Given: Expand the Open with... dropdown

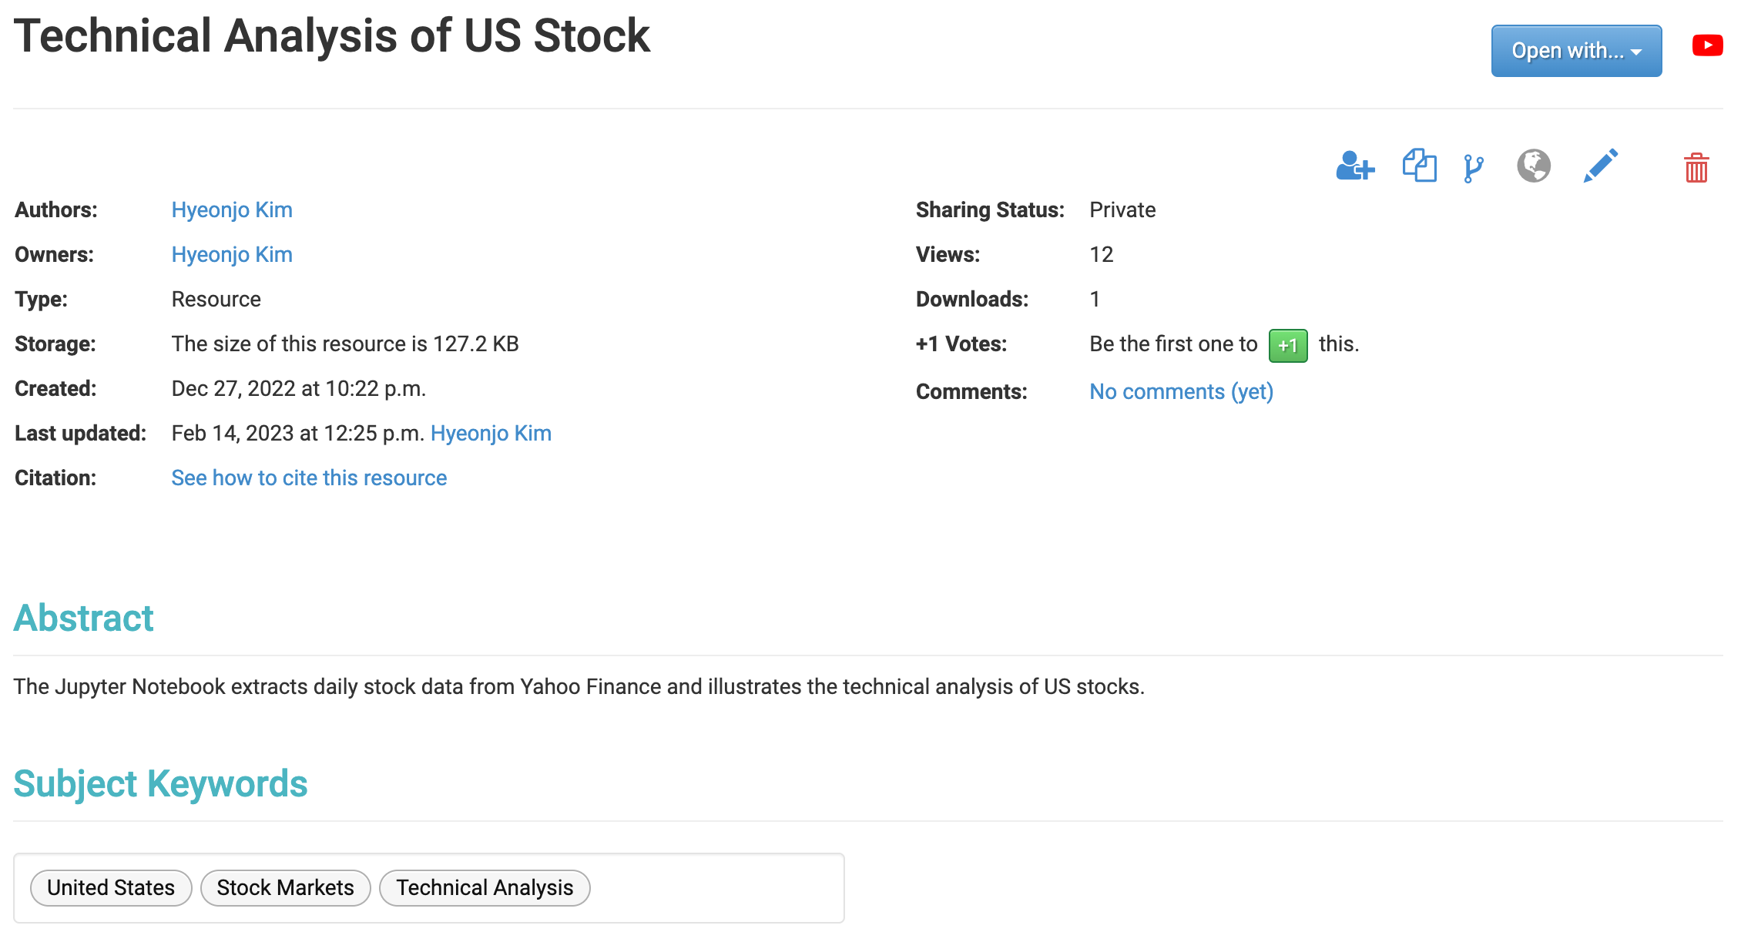Looking at the screenshot, I should (1576, 51).
